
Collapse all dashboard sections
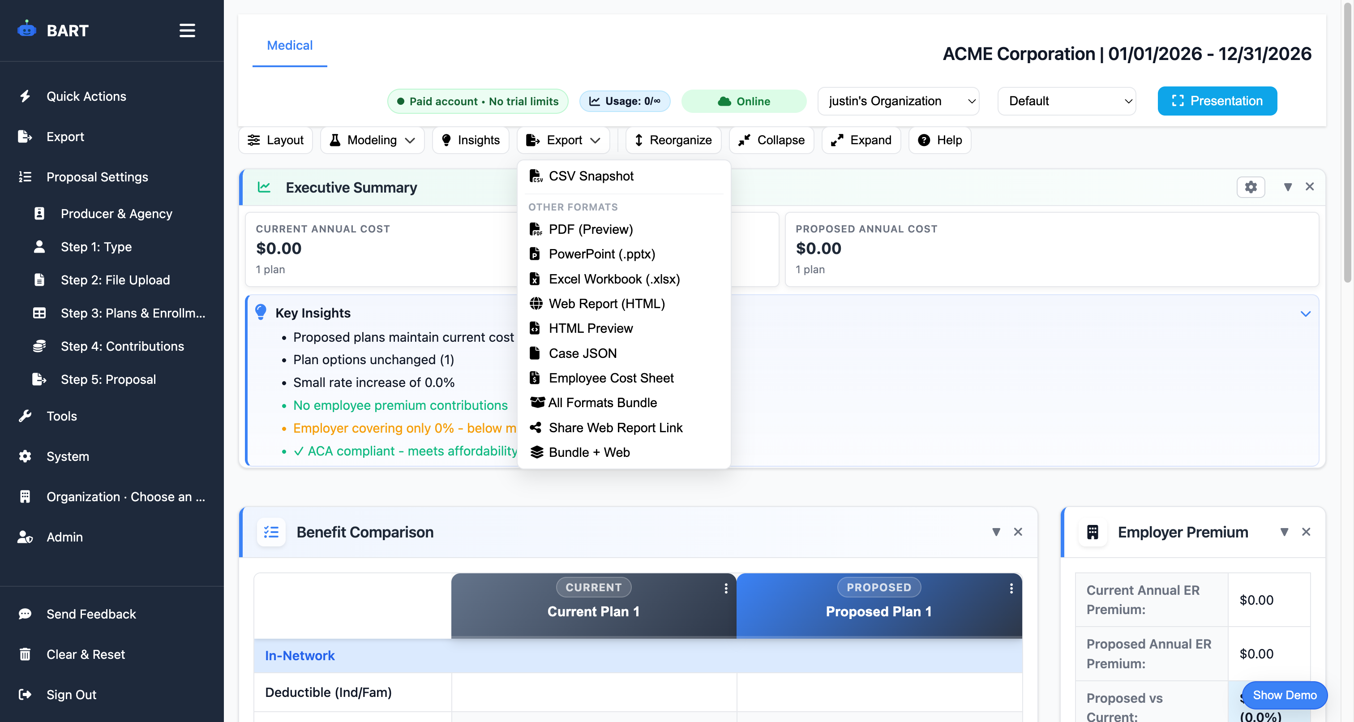coord(771,140)
